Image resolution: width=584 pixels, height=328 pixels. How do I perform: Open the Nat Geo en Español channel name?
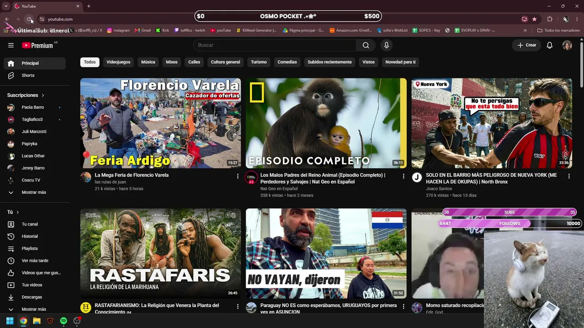(279, 189)
